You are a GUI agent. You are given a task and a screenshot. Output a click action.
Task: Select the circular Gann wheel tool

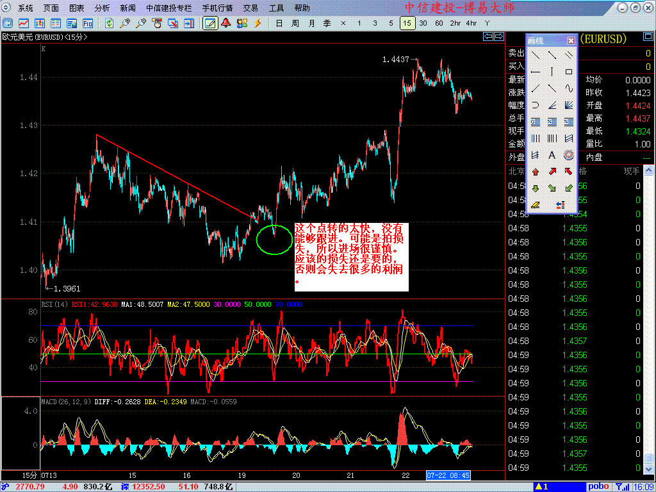click(569, 155)
